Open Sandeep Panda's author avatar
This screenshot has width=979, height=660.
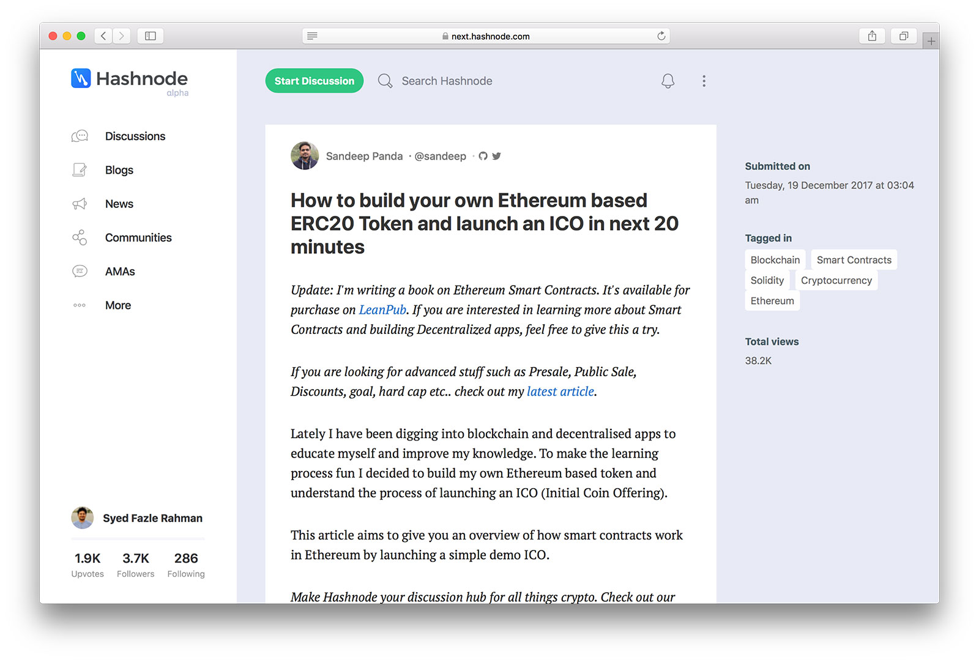pos(305,156)
